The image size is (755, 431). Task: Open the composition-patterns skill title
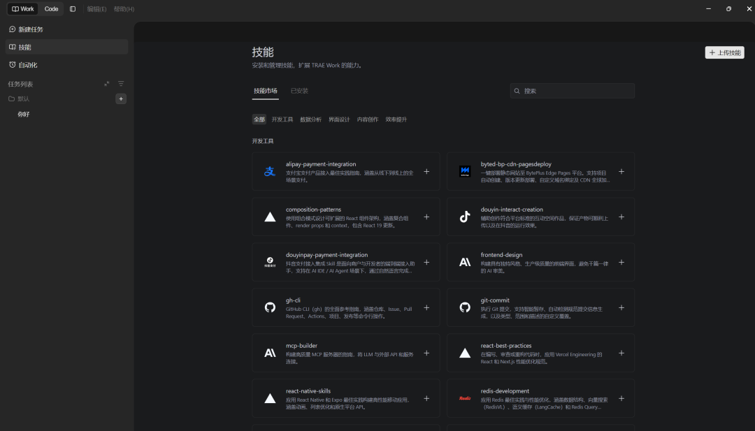click(x=313, y=210)
